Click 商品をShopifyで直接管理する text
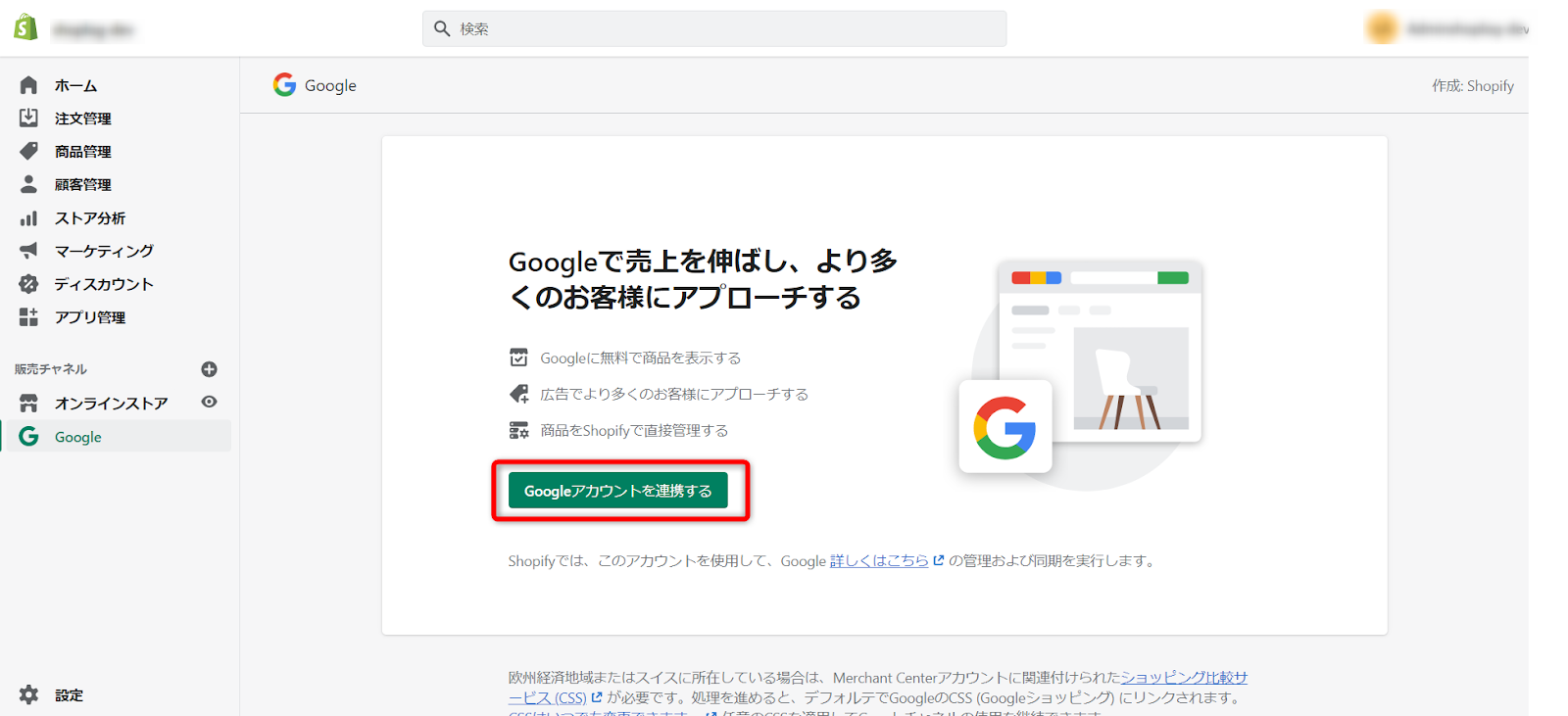This screenshot has height=716, width=1568. [634, 430]
